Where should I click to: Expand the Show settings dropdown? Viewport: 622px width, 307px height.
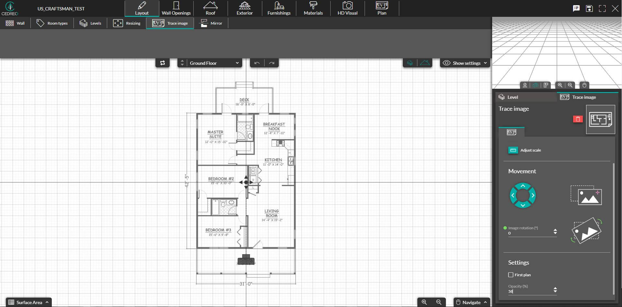tap(465, 63)
